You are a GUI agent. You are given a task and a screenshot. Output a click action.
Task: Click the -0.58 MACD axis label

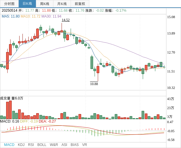click(171, 140)
